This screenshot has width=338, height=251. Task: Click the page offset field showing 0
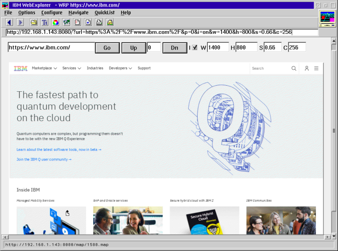point(154,47)
